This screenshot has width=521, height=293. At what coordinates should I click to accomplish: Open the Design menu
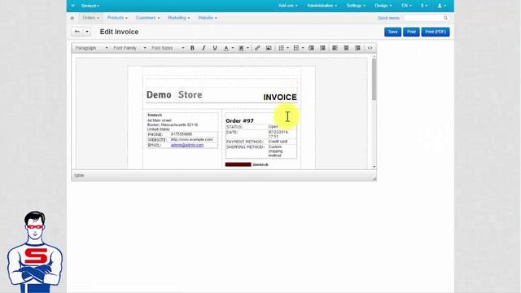[383, 6]
